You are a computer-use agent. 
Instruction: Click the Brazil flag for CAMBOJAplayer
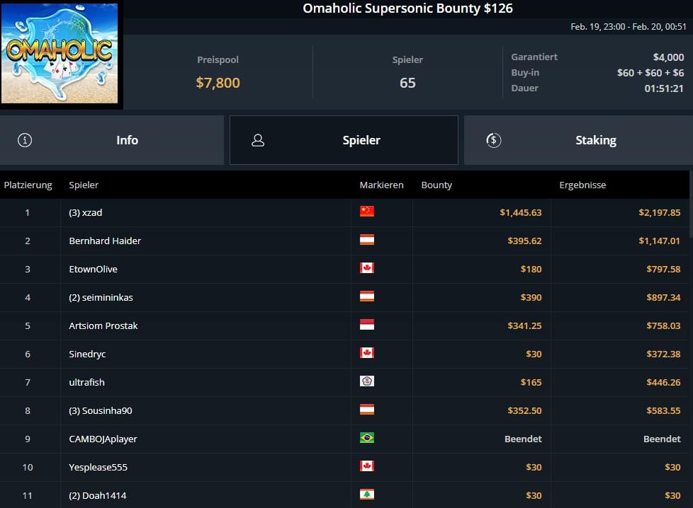[366, 438]
